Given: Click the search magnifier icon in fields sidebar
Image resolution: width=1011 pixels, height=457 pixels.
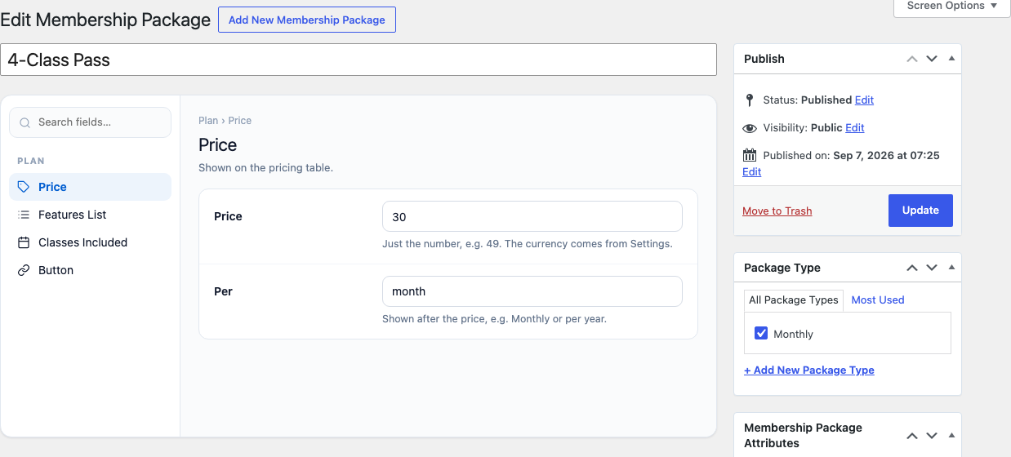Looking at the screenshot, I should click(24, 122).
